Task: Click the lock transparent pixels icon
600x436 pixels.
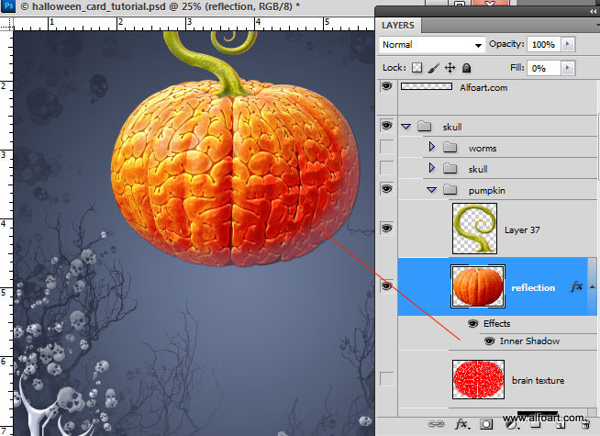Action: point(417,68)
